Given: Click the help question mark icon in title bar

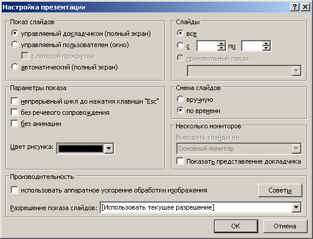Looking at the screenshot, I should coord(295,7).
